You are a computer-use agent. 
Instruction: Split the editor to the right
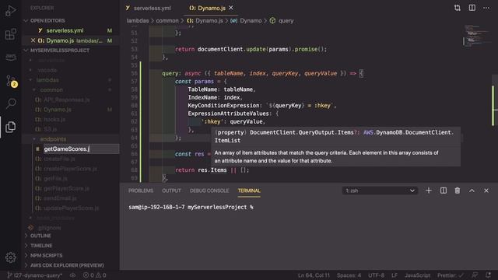pyautogui.click(x=472, y=8)
